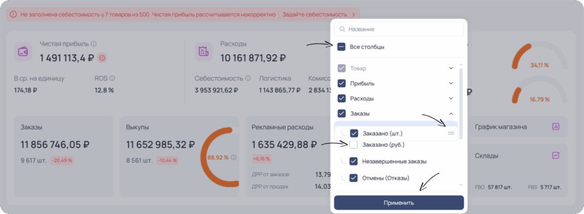Viewport: 584px width, 214px height.
Task: Click the column list scrollbar
Action: coord(461,103)
